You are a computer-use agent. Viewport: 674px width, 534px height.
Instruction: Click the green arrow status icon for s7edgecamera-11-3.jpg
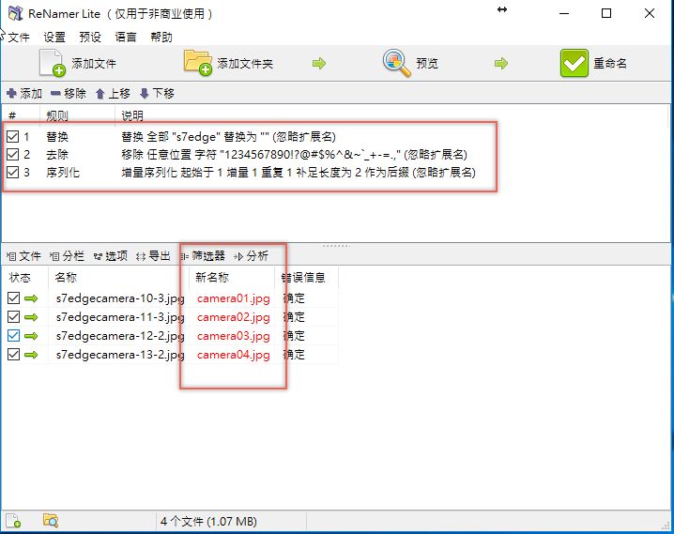tap(31, 317)
